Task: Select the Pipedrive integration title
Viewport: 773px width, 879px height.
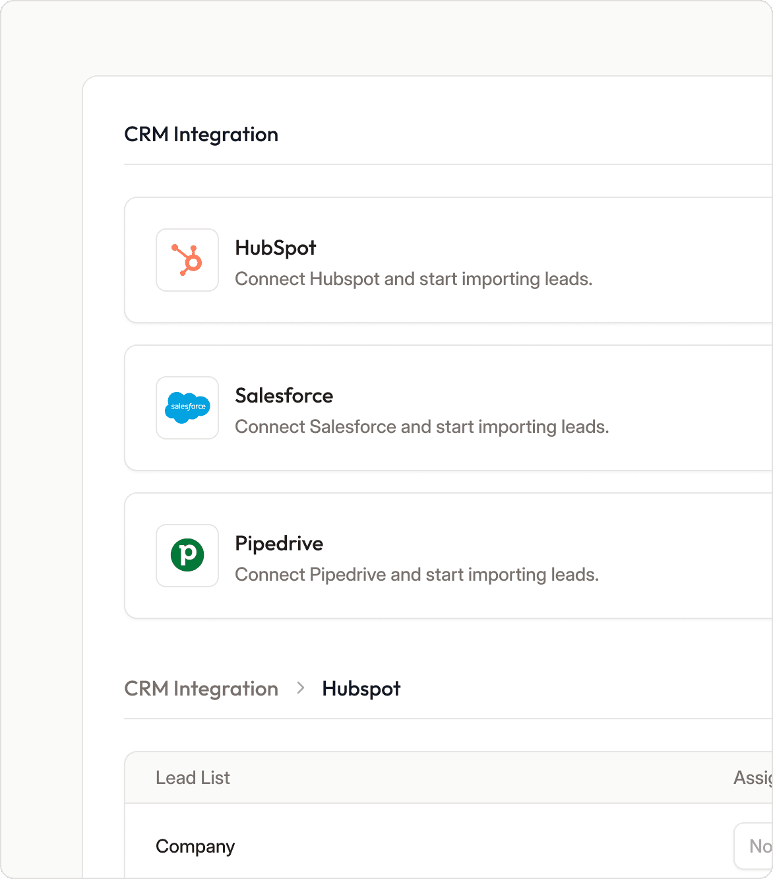Action: click(x=279, y=544)
